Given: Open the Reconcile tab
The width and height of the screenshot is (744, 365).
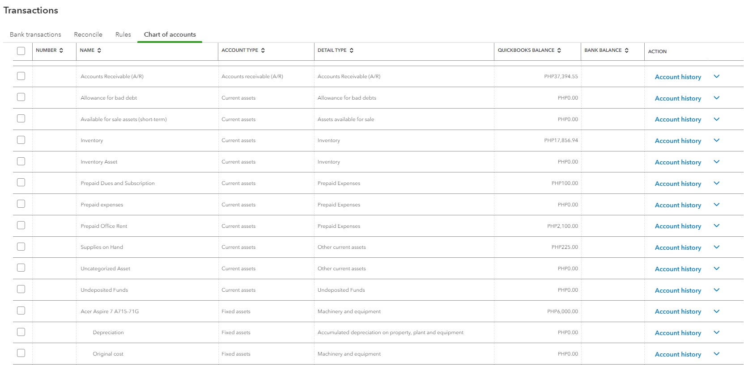Looking at the screenshot, I should click(x=88, y=34).
